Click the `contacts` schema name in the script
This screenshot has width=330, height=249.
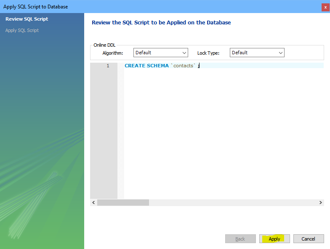tap(184, 66)
